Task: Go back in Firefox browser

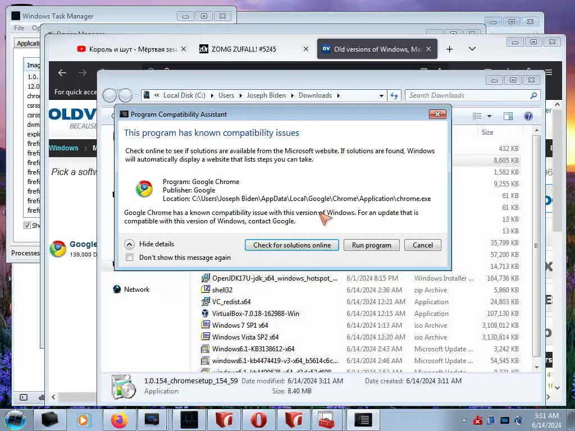Action: tap(62, 73)
